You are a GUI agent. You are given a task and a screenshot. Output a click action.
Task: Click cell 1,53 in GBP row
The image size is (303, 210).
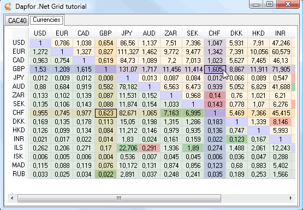40,69
